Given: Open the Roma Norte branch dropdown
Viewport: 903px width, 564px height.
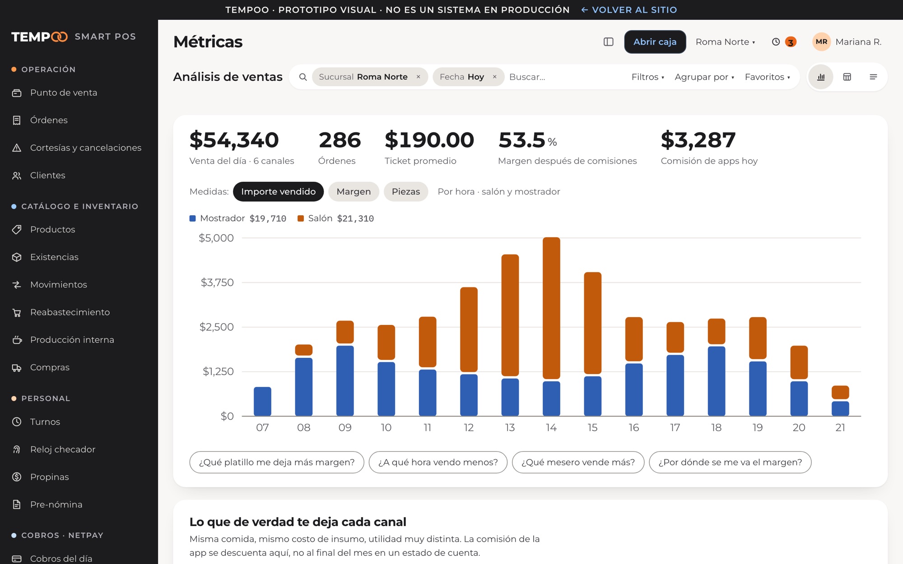Looking at the screenshot, I should pyautogui.click(x=725, y=42).
